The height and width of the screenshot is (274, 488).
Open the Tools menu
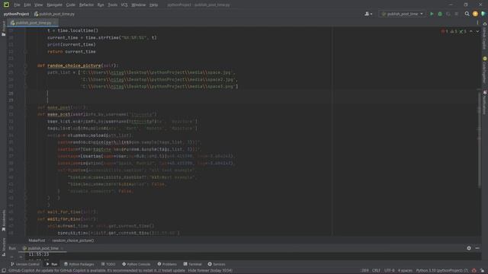[x=112, y=5]
